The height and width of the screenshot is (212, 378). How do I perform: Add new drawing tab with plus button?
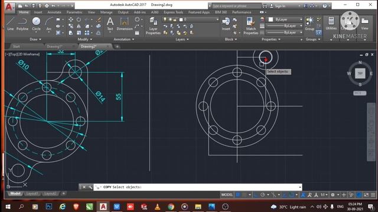[117, 47]
